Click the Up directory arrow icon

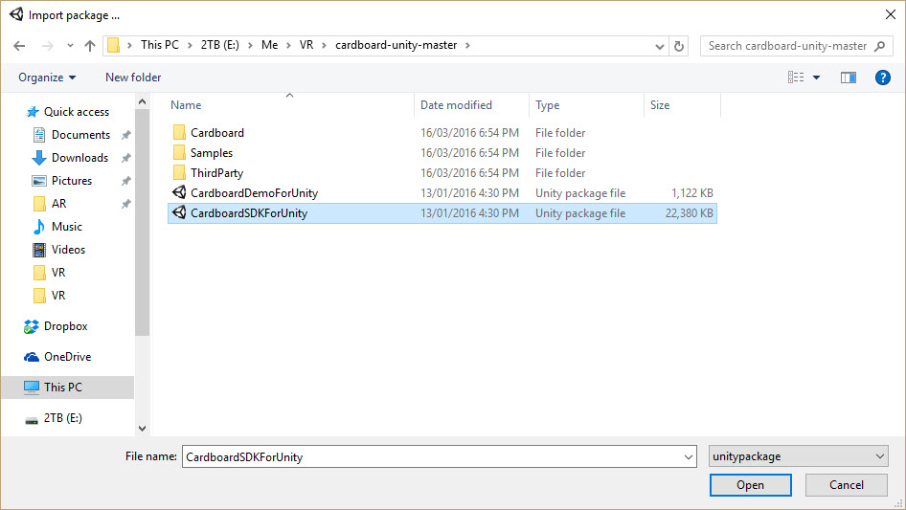click(90, 46)
